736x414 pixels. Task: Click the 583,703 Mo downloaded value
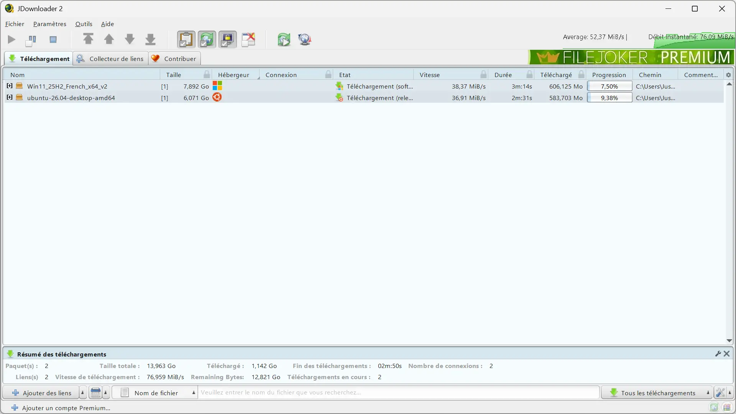(566, 98)
